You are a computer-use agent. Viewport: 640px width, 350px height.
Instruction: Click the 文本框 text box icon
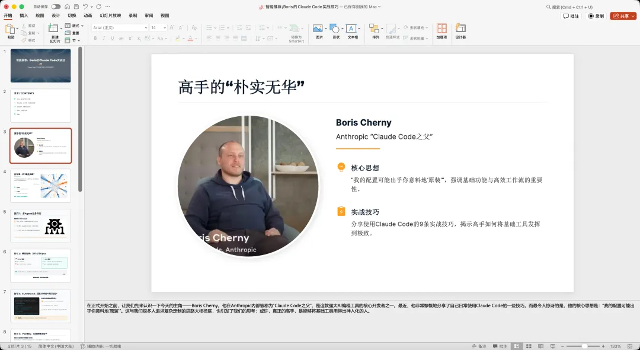(x=351, y=28)
